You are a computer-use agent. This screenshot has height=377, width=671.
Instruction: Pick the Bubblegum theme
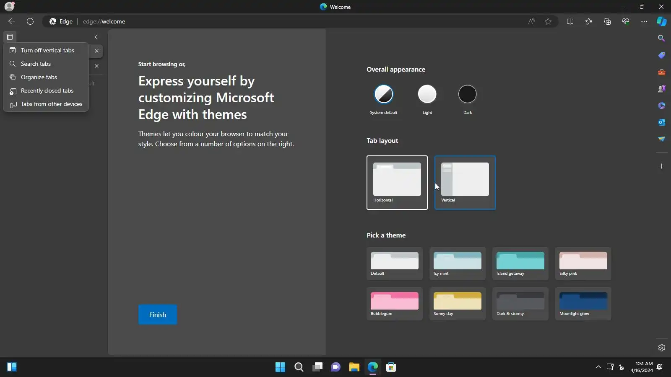point(395,304)
